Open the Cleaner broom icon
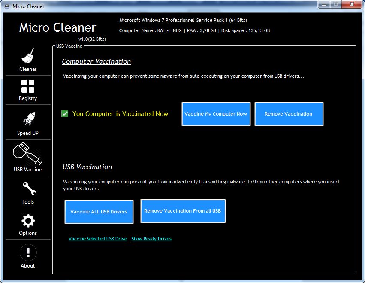365x283 pixels. [x=28, y=55]
